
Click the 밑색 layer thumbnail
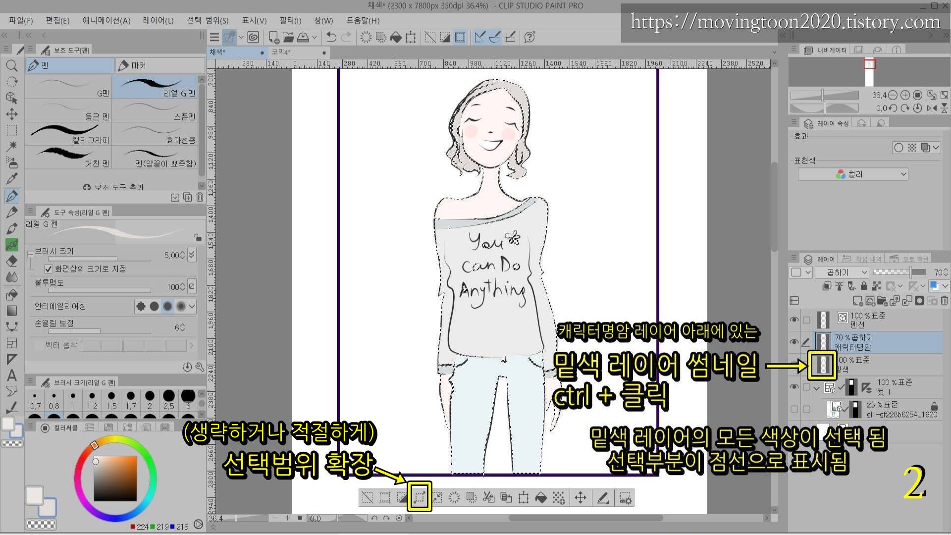(x=823, y=365)
